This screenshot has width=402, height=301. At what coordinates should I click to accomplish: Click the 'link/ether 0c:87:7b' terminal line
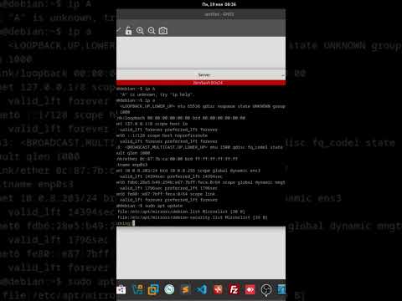tap(177, 159)
